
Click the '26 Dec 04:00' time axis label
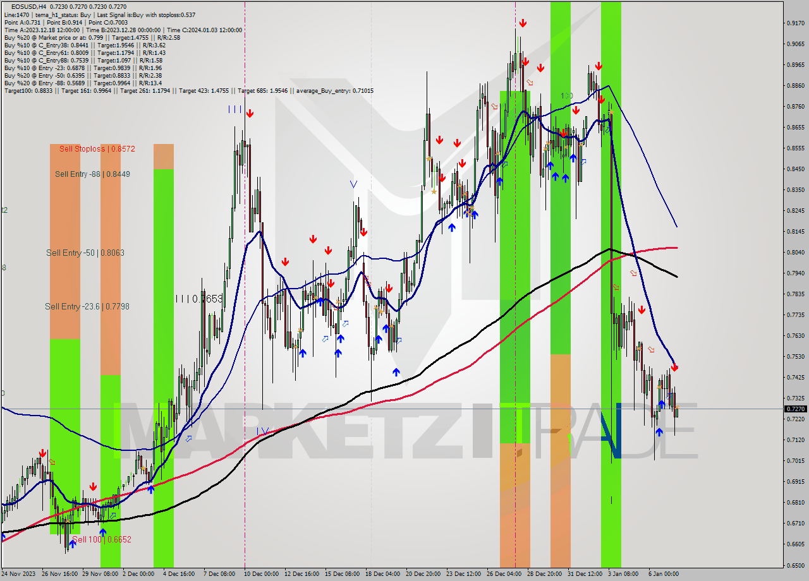click(x=504, y=574)
